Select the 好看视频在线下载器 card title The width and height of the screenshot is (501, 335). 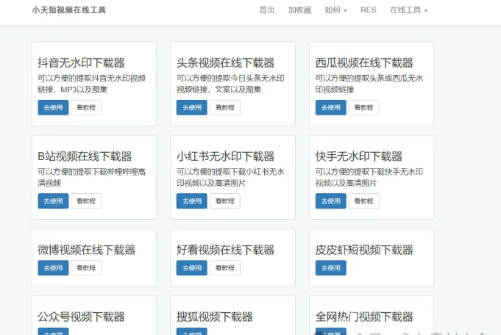coord(226,250)
